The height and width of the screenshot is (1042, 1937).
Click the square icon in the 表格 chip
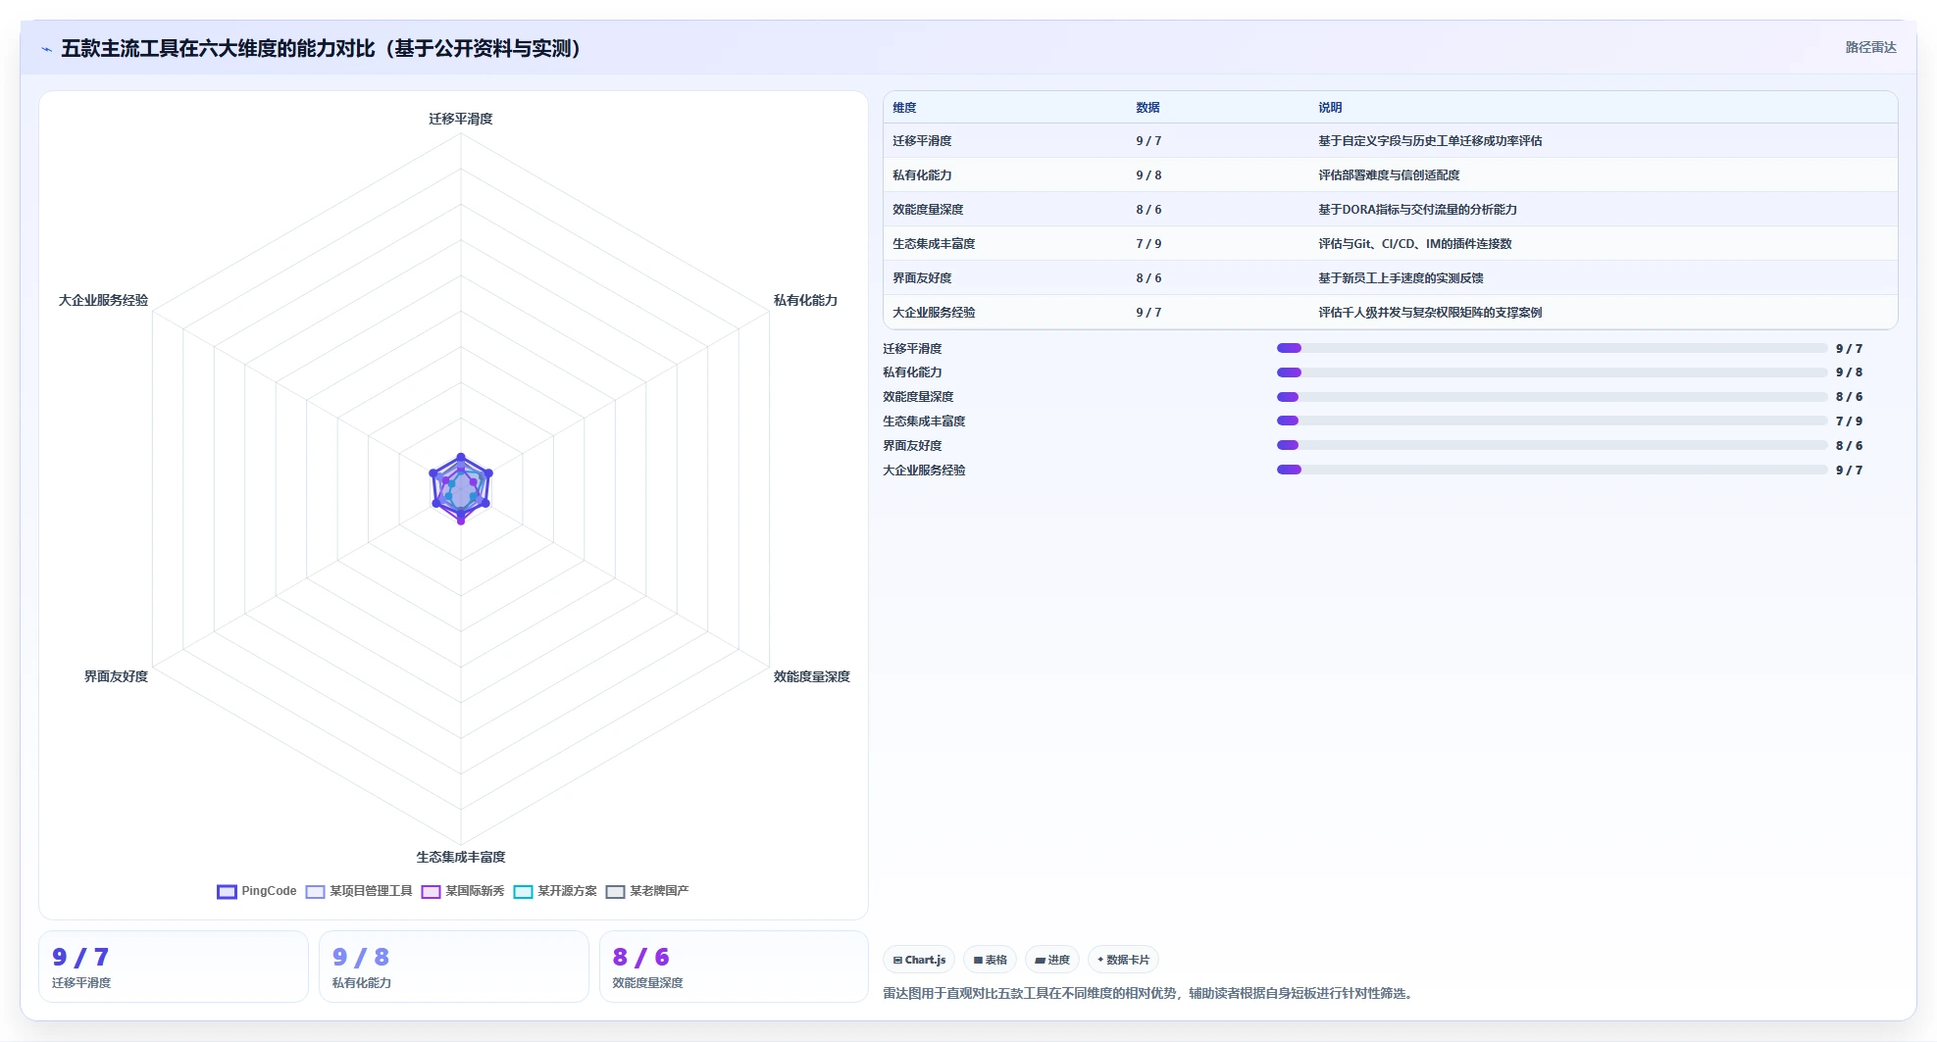(x=978, y=961)
